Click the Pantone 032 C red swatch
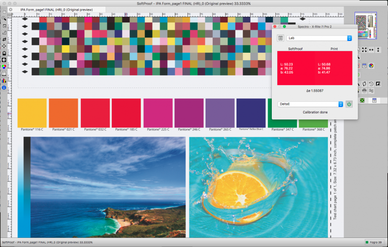The image size is (388, 247). 95,113
